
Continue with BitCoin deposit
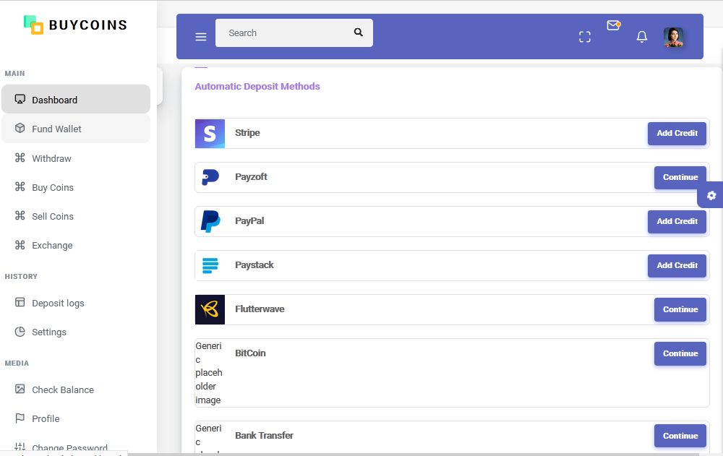click(680, 353)
